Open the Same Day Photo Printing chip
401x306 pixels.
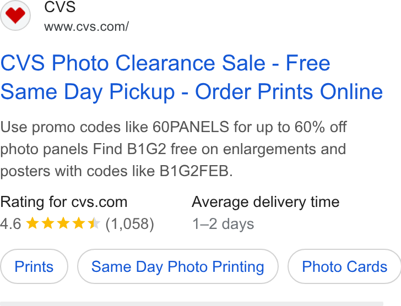point(178,266)
